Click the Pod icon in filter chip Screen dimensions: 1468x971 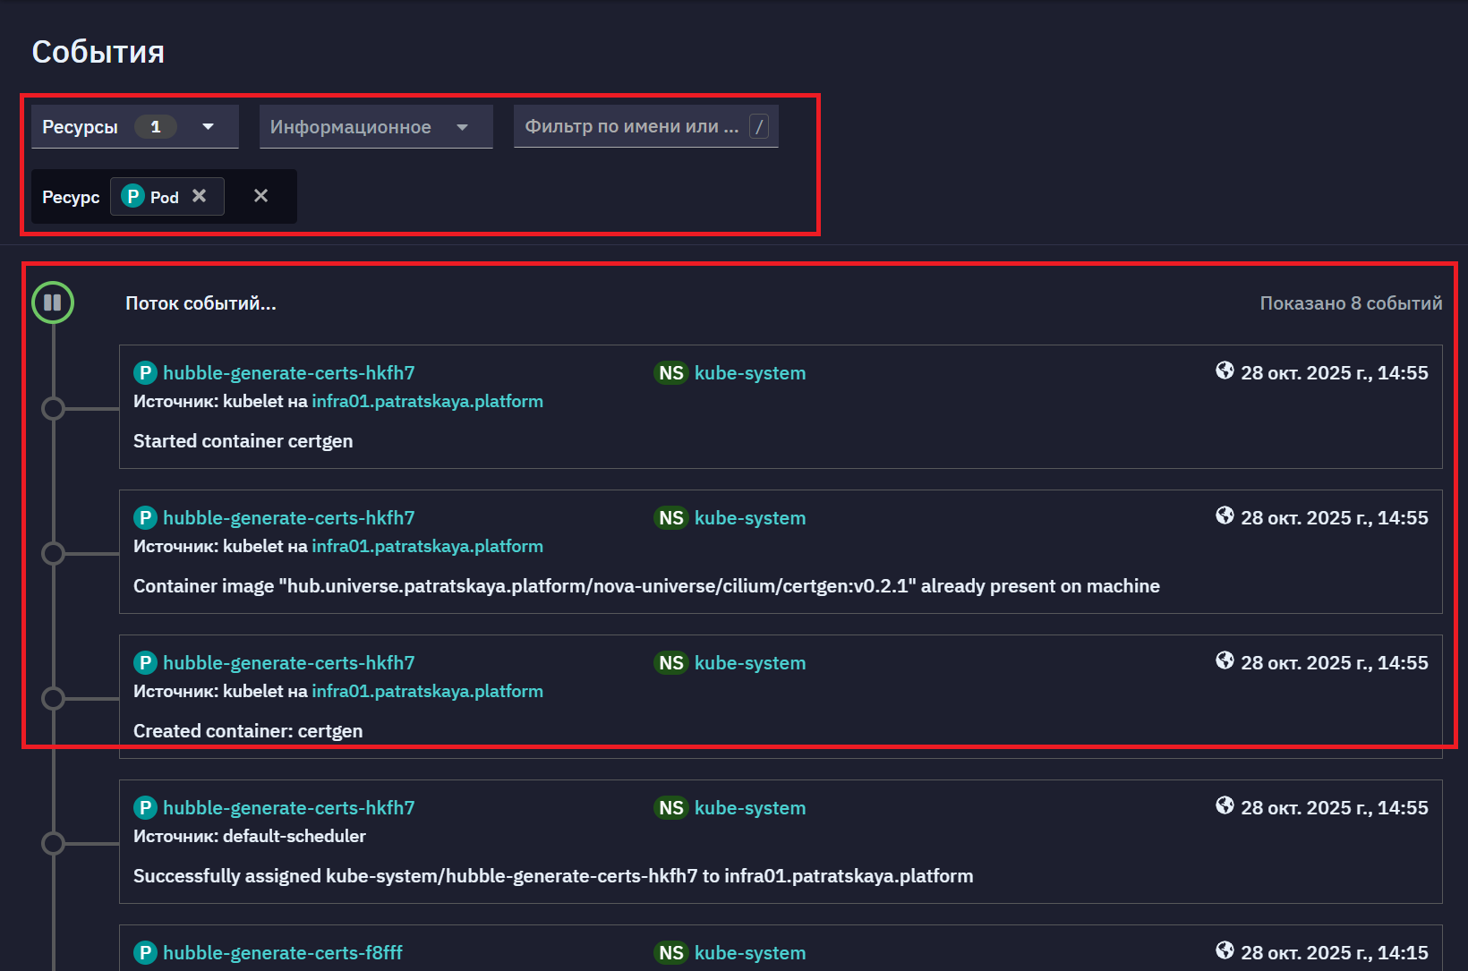(132, 196)
